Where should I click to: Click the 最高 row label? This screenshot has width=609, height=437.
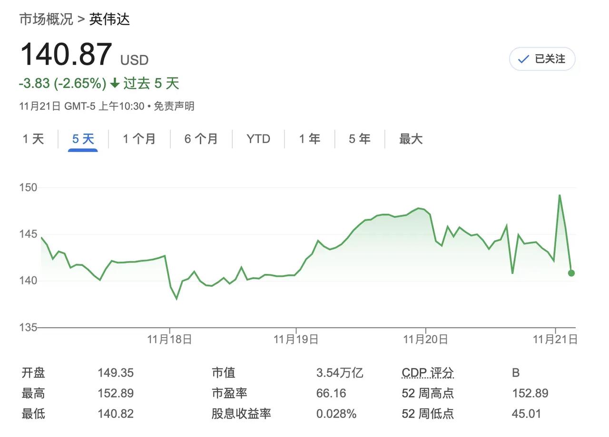tap(33, 394)
